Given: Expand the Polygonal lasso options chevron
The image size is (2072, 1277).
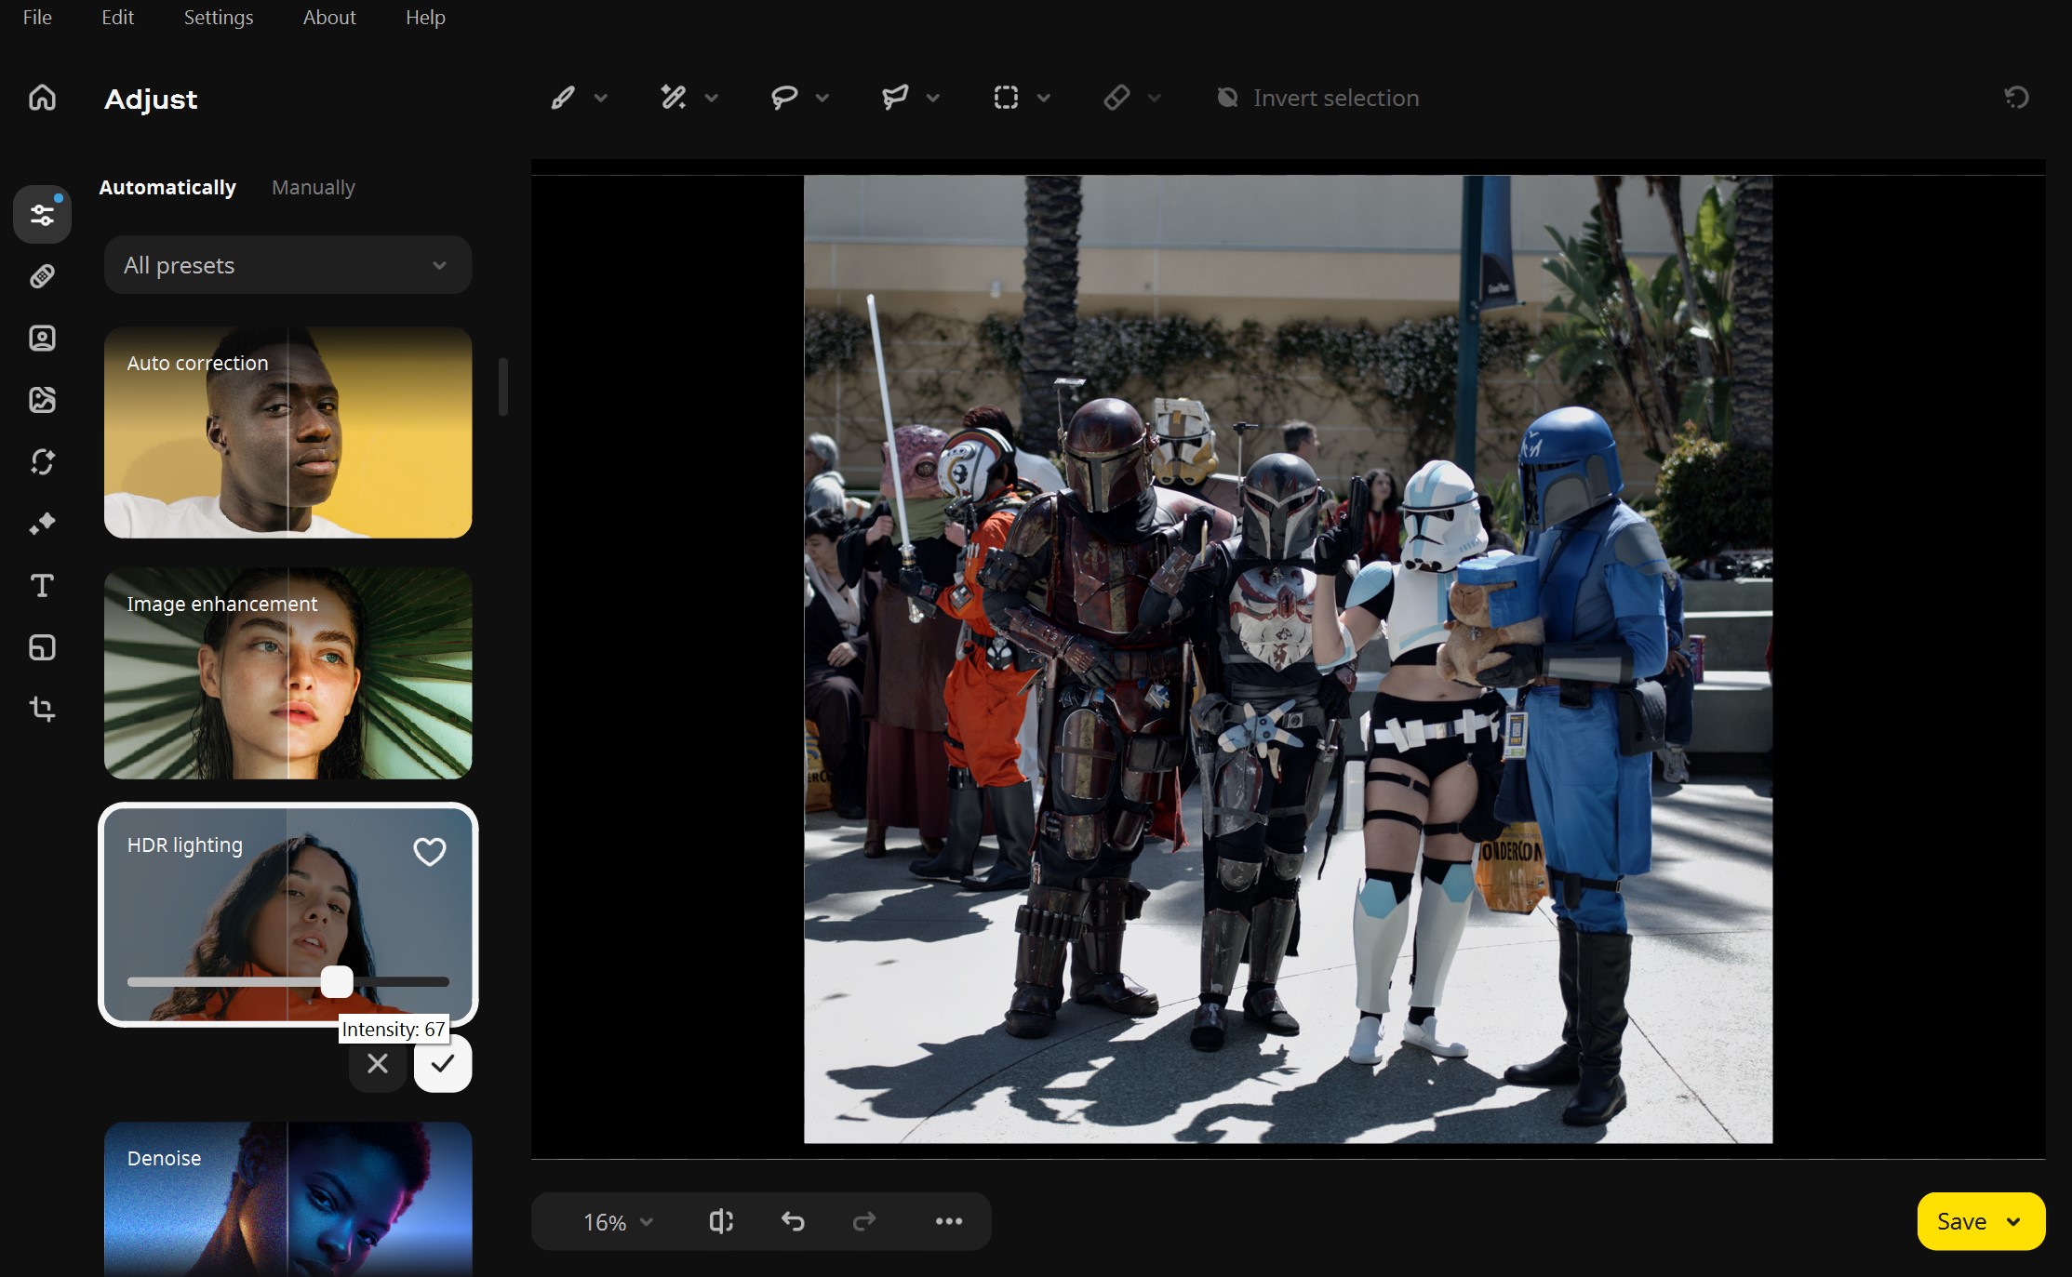Looking at the screenshot, I should click(x=933, y=98).
